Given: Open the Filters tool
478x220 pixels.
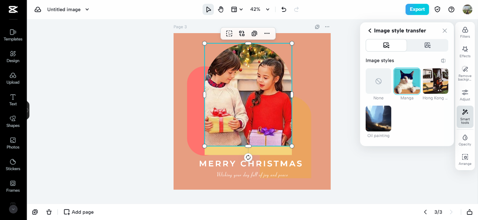Looking at the screenshot, I should [x=465, y=32].
